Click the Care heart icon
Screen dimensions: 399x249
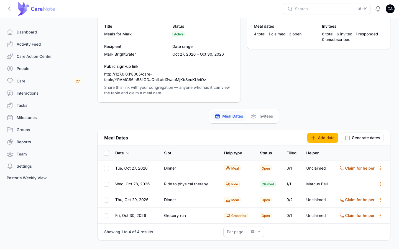10,81
